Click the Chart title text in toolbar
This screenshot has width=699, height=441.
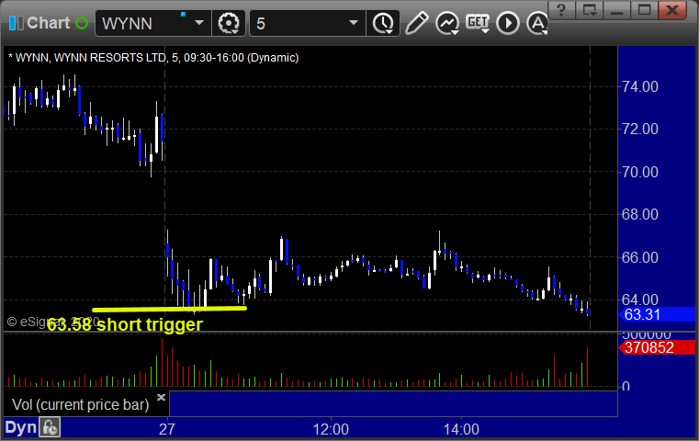pos(48,23)
